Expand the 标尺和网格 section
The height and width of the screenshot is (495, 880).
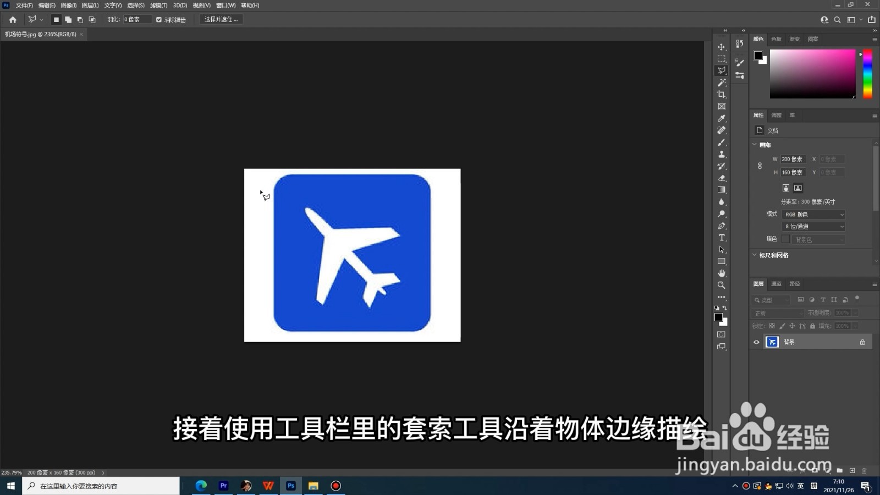click(755, 255)
